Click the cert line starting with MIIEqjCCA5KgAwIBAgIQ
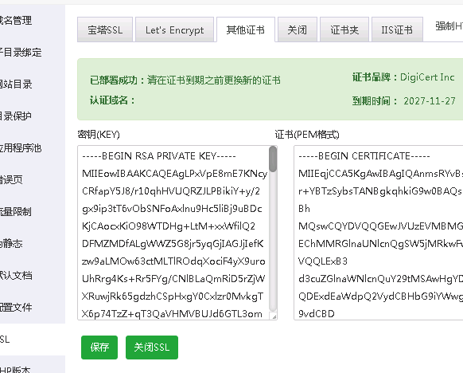Screen dimensions: 463x373 pos(380,174)
